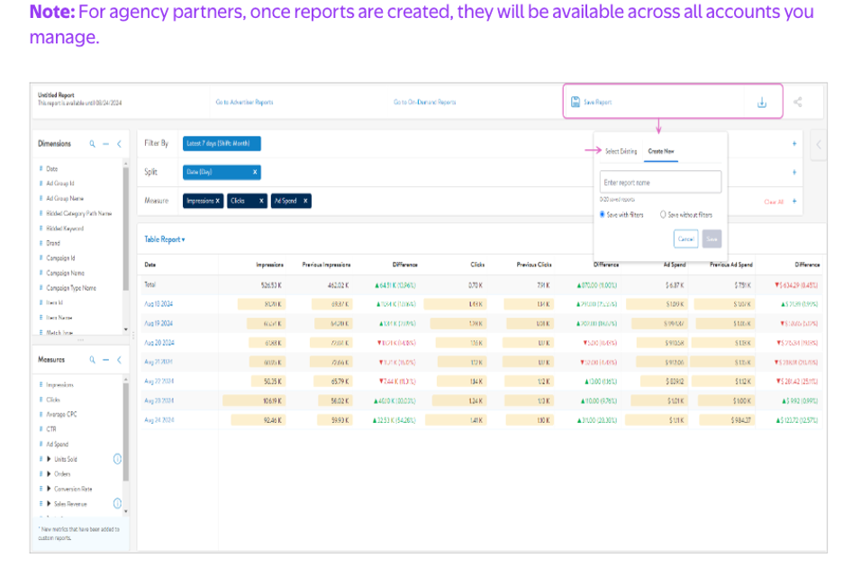Click the download report icon
843x576 pixels.
(762, 103)
